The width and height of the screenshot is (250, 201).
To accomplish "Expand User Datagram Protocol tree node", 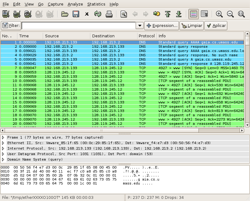I will click(x=3, y=154).
